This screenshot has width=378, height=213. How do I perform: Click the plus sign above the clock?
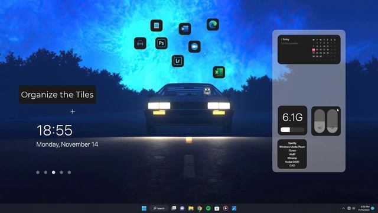(x=72, y=112)
